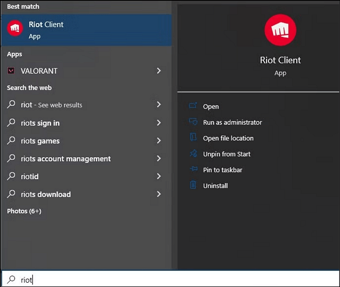Click the 'Best match' header

coord(23,6)
